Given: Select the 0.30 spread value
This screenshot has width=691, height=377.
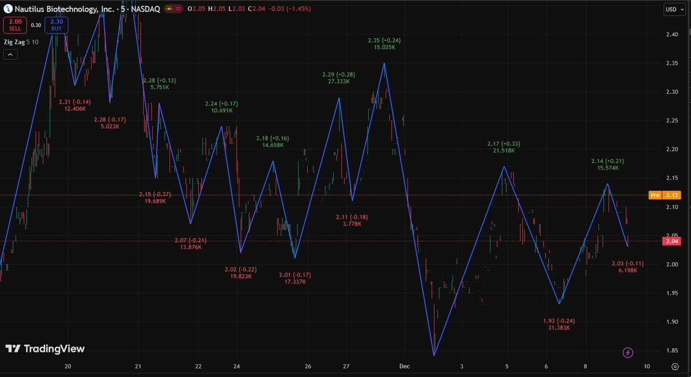Looking at the screenshot, I should click(x=36, y=25).
